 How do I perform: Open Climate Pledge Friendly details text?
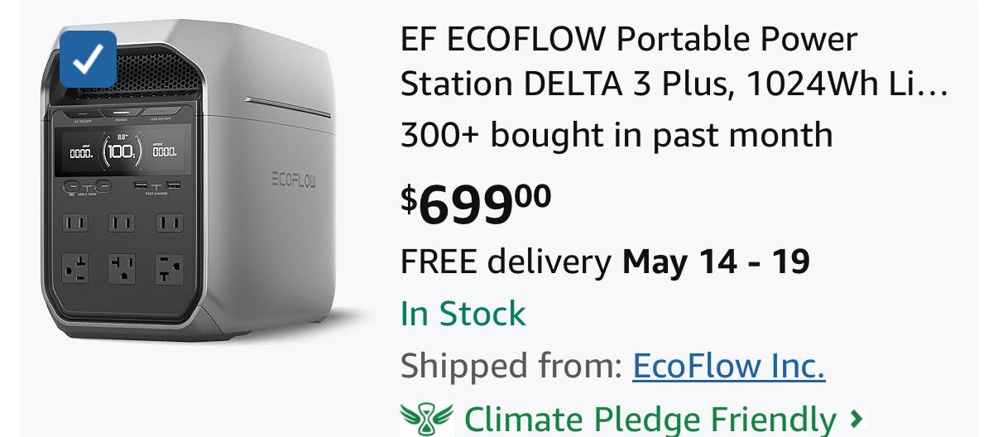click(x=650, y=420)
